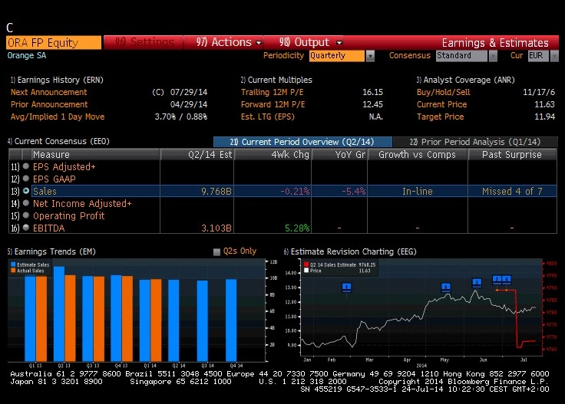Click the Buy/Hold/Sell value 11/17/6
The image size is (565, 404).
(x=539, y=92)
